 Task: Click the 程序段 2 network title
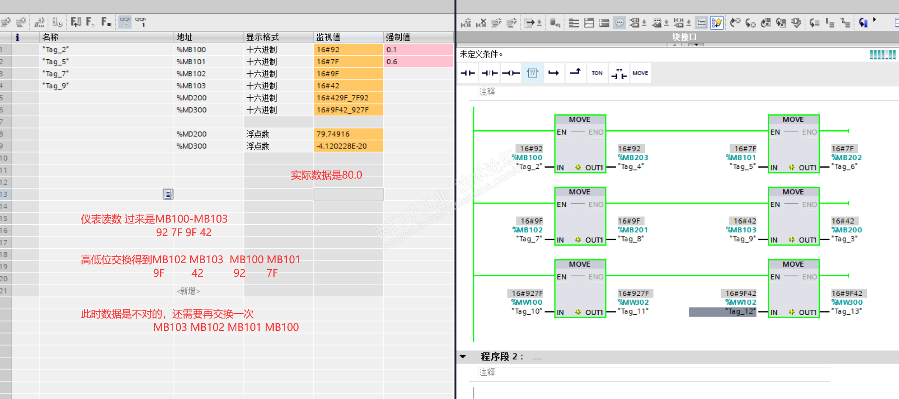click(x=502, y=357)
